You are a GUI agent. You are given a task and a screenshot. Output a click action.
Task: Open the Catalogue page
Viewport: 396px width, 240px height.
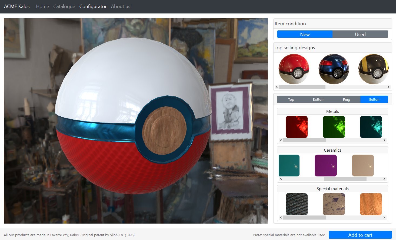pyautogui.click(x=64, y=6)
